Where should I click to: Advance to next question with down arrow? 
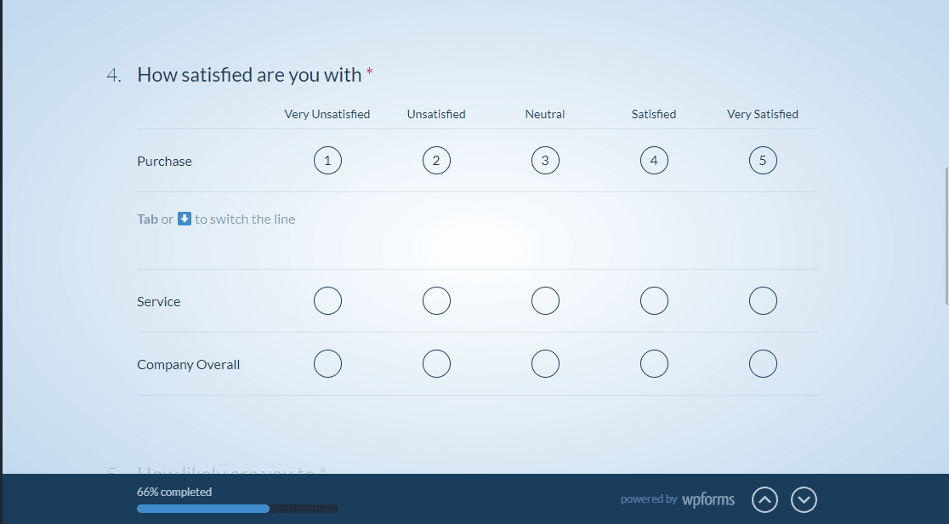click(804, 500)
